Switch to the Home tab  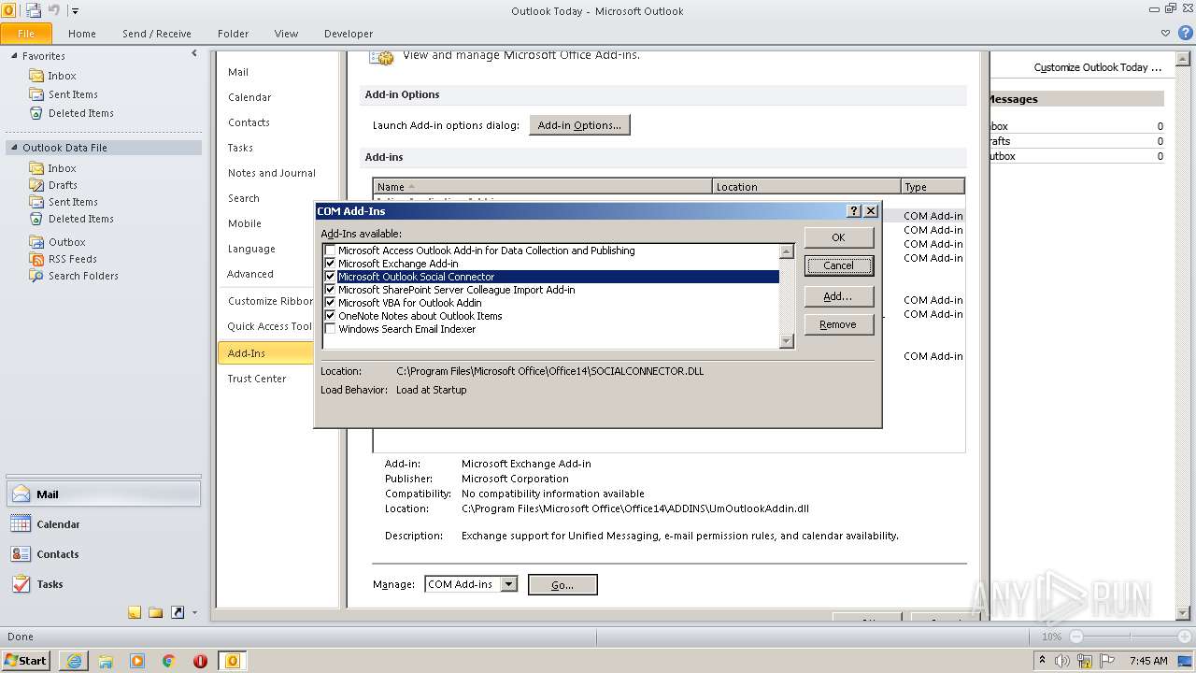82,34
